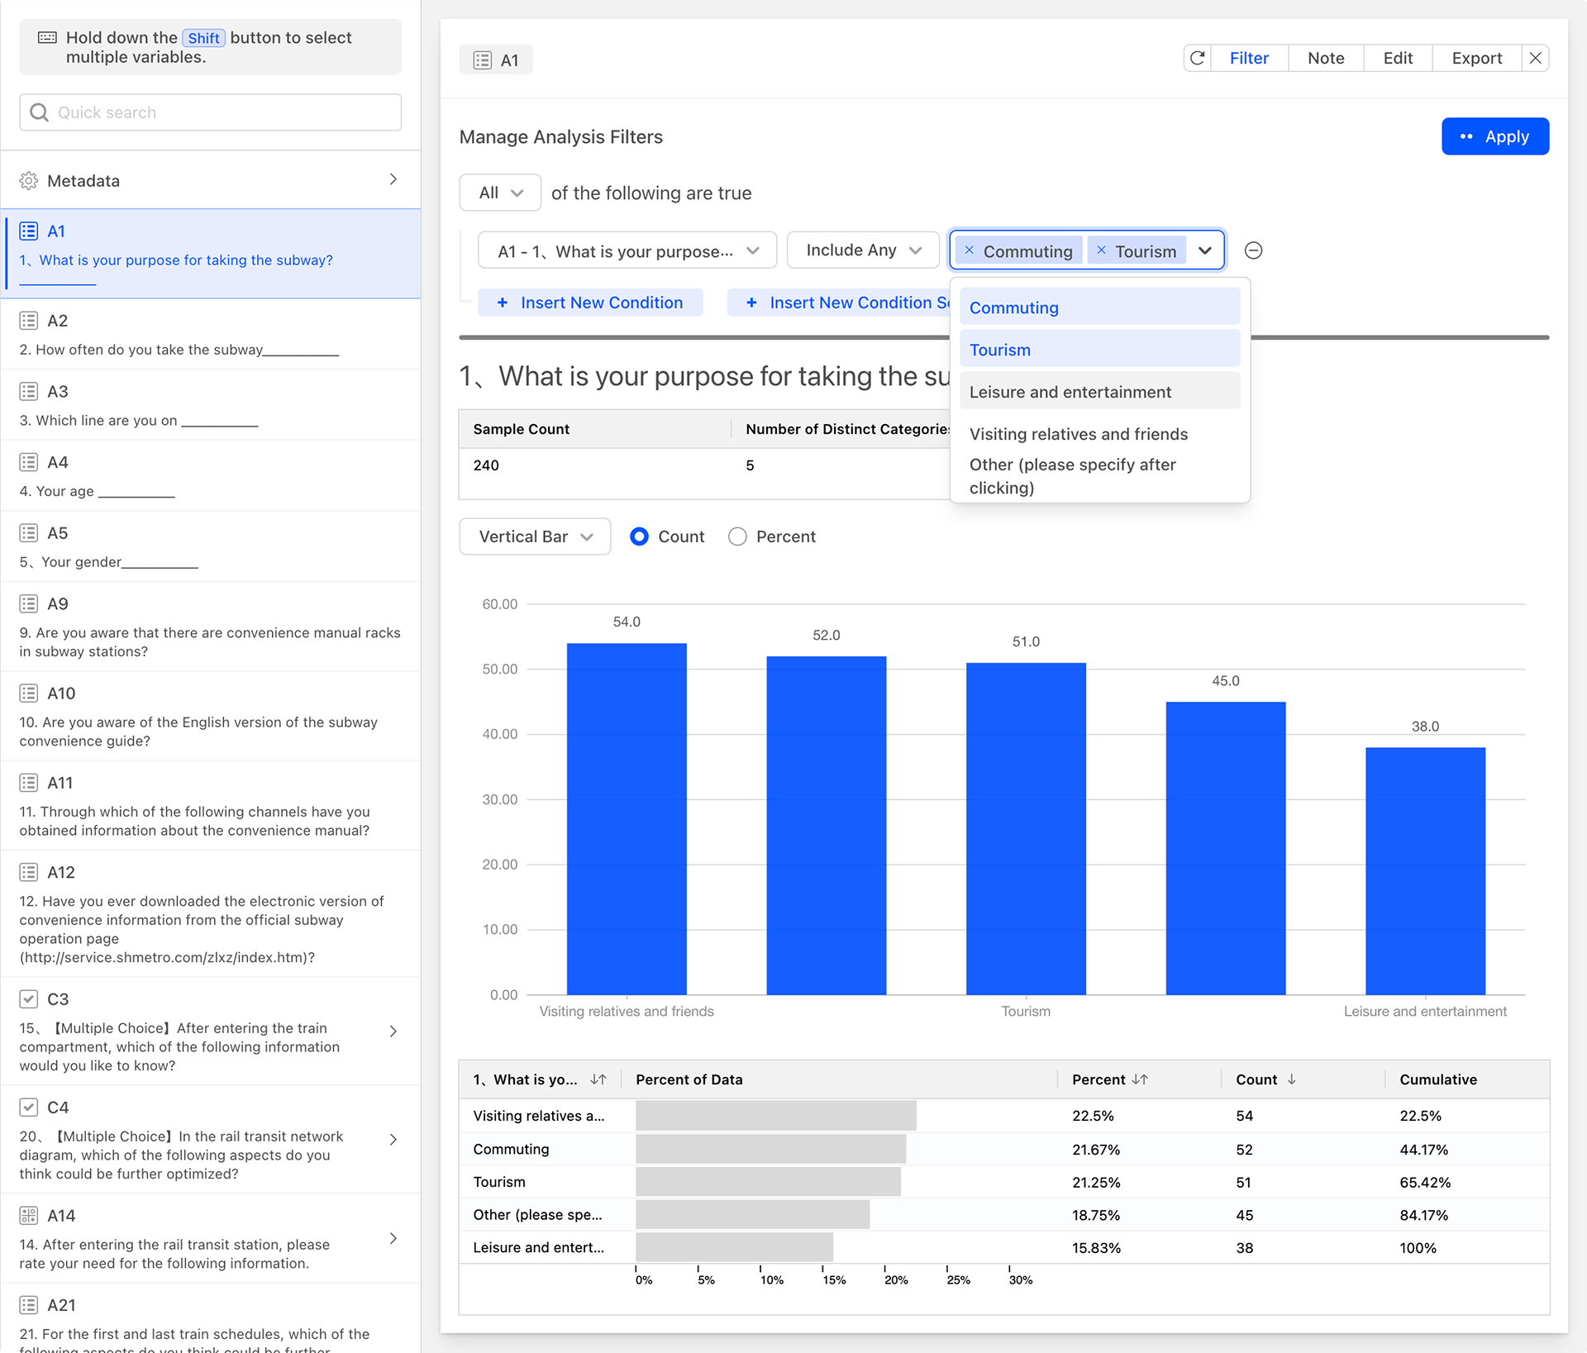
Task: Expand the C4 multiple choice item chevron
Action: [x=393, y=1140]
